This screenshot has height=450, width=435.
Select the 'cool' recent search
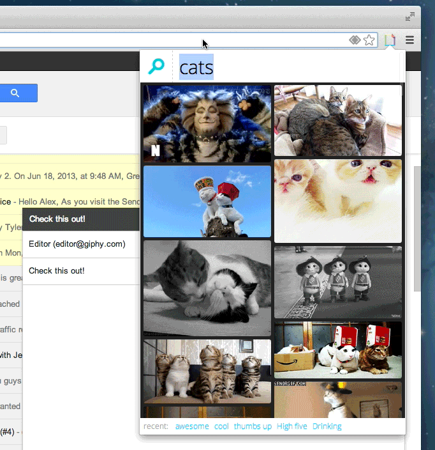pos(221,426)
